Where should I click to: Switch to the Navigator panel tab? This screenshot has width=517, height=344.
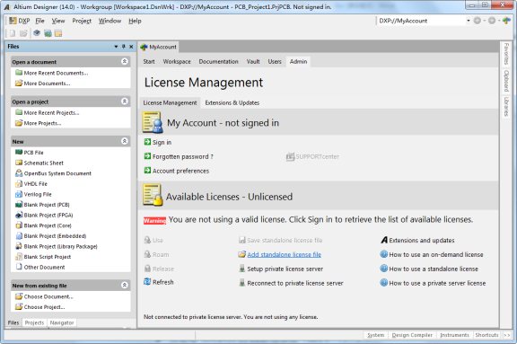[62, 322]
